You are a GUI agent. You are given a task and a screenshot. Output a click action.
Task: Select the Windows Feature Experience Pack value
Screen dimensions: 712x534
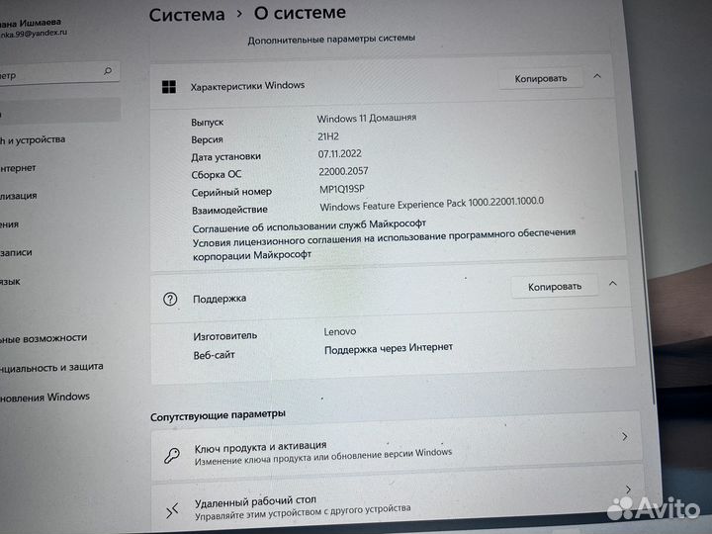(x=432, y=204)
